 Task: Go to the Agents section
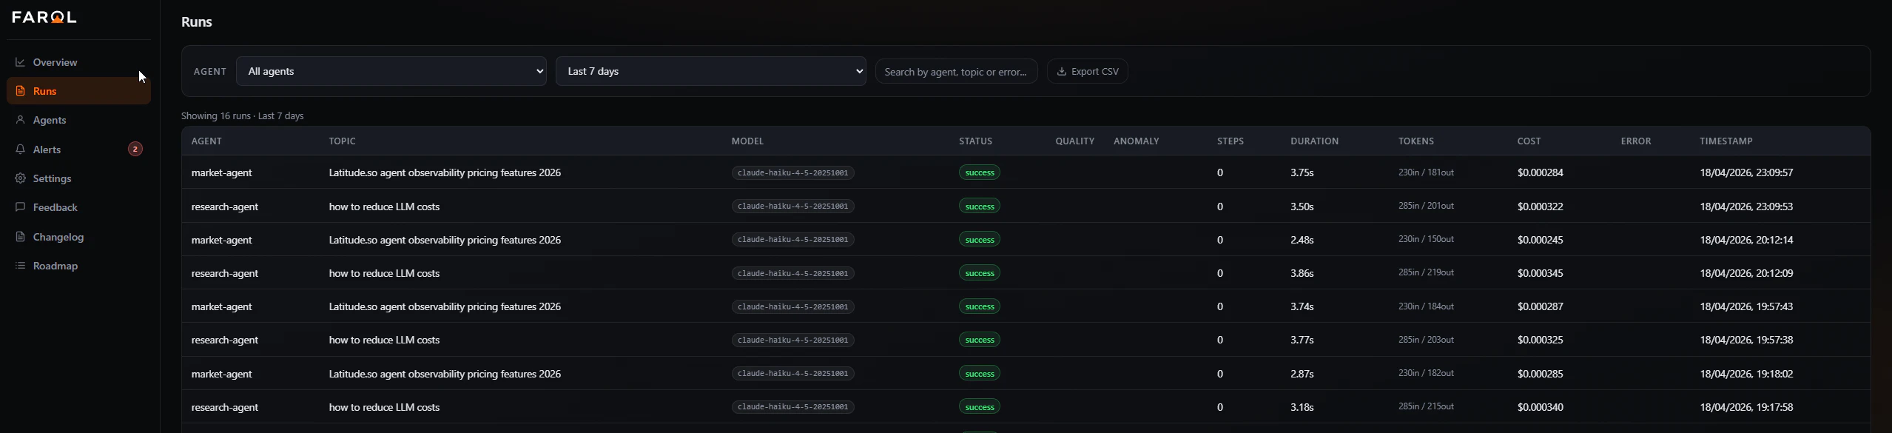pyautogui.click(x=78, y=120)
